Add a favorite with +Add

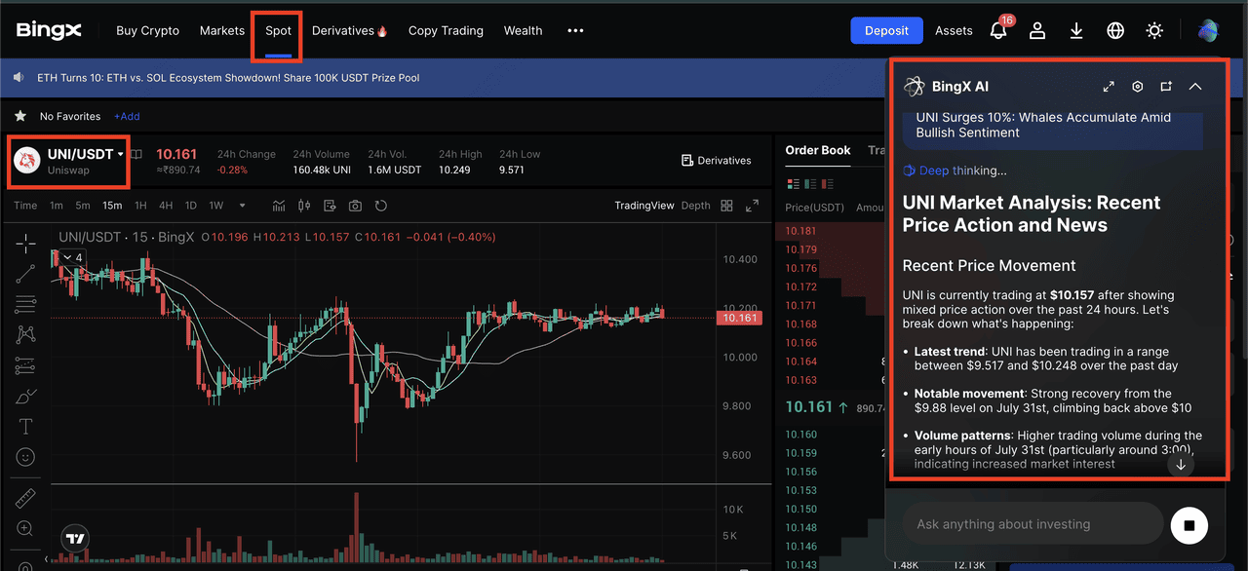(x=127, y=116)
